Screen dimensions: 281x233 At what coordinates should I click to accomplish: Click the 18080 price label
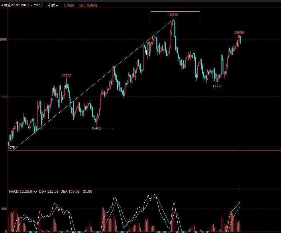click(239, 32)
